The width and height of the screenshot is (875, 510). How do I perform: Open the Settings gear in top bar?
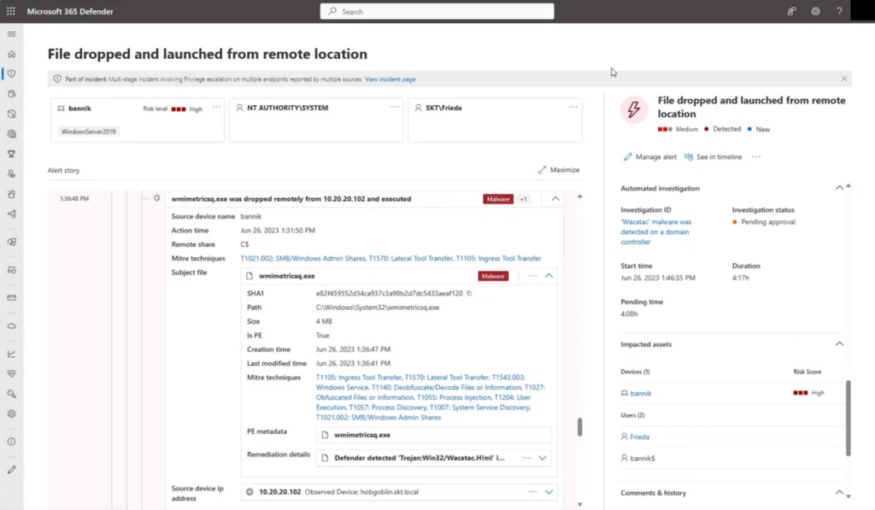click(815, 11)
